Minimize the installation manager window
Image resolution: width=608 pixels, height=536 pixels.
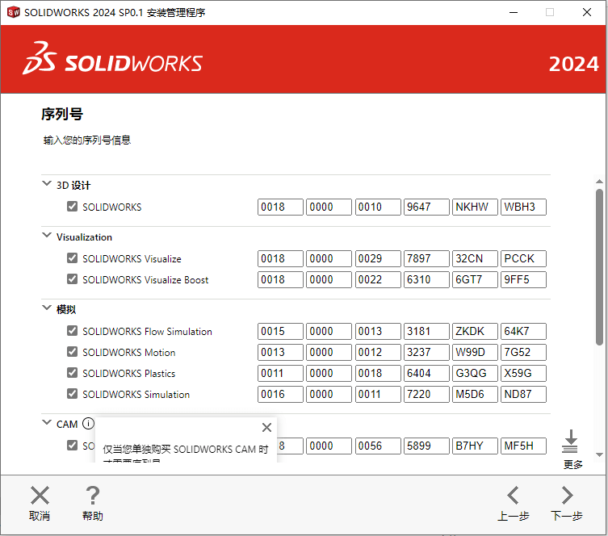[x=514, y=12]
